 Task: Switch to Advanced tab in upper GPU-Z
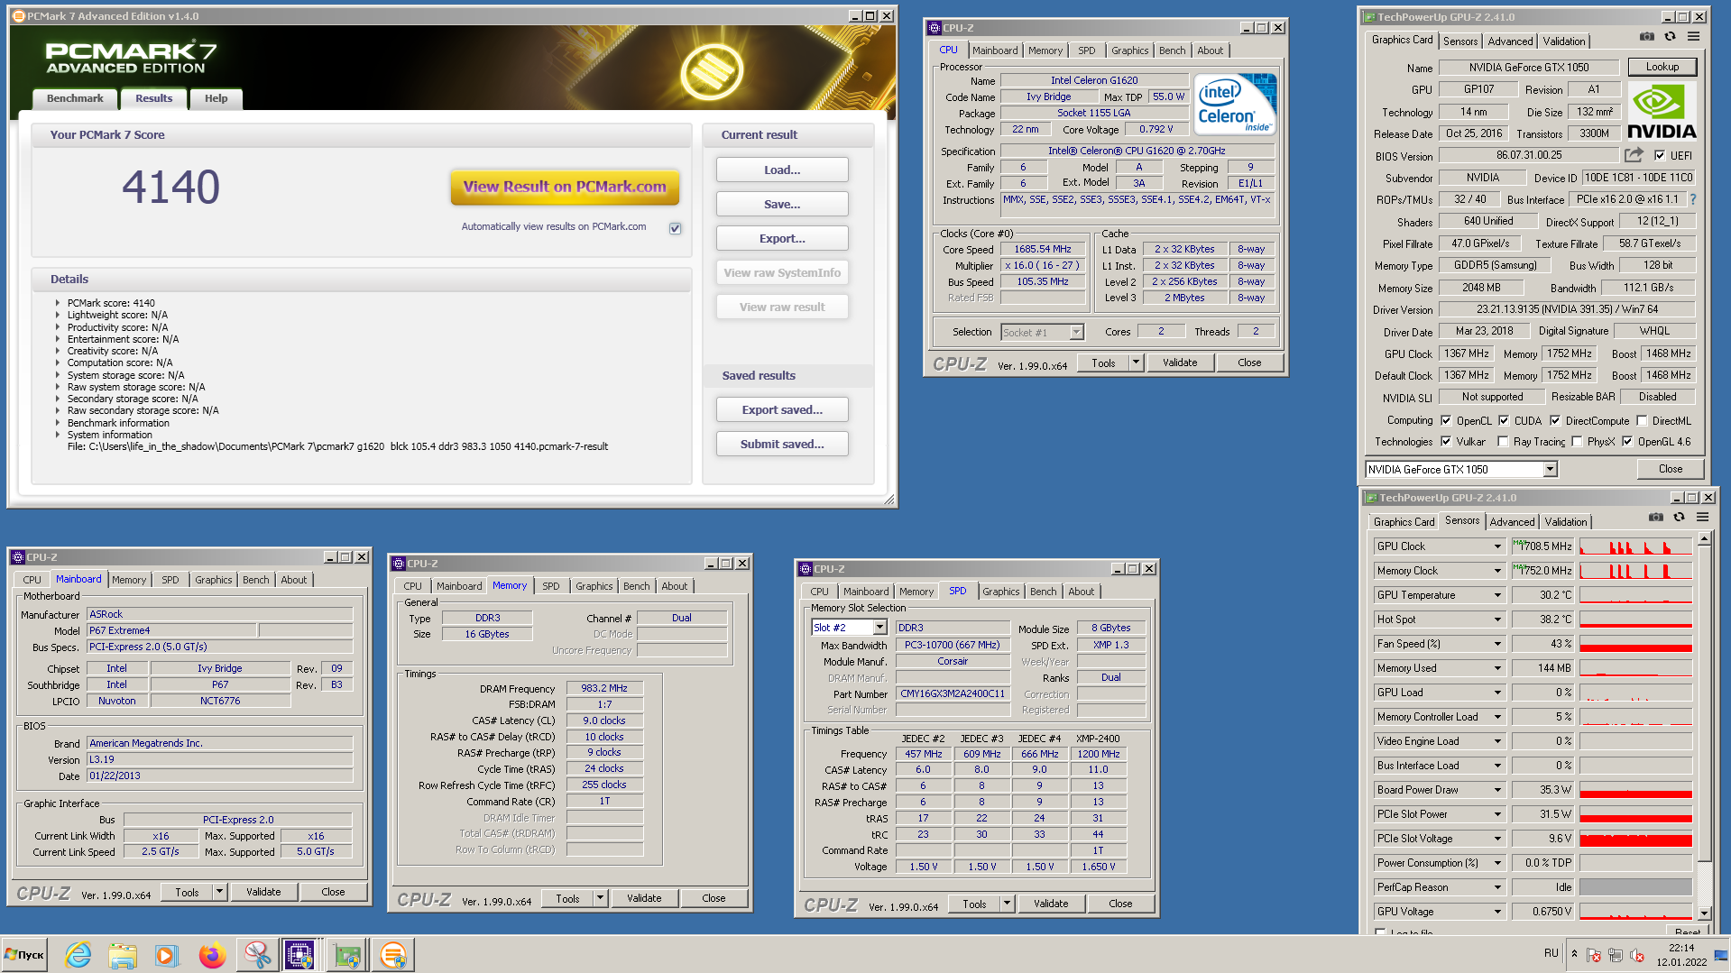pyautogui.click(x=1510, y=41)
